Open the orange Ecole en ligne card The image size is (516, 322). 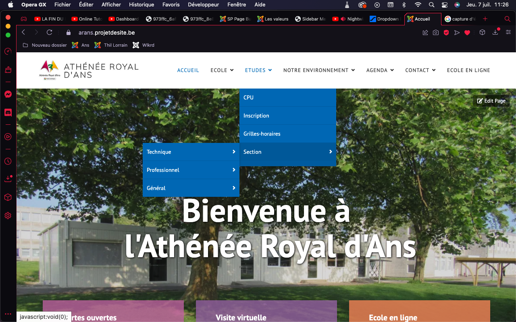tap(420, 311)
